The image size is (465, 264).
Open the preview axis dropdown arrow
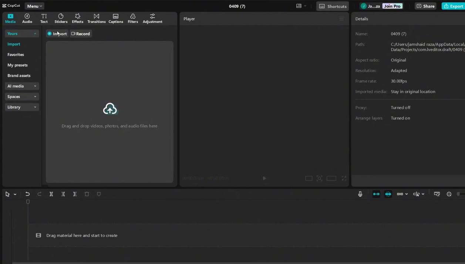pyautogui.click(x=423, y=194)
